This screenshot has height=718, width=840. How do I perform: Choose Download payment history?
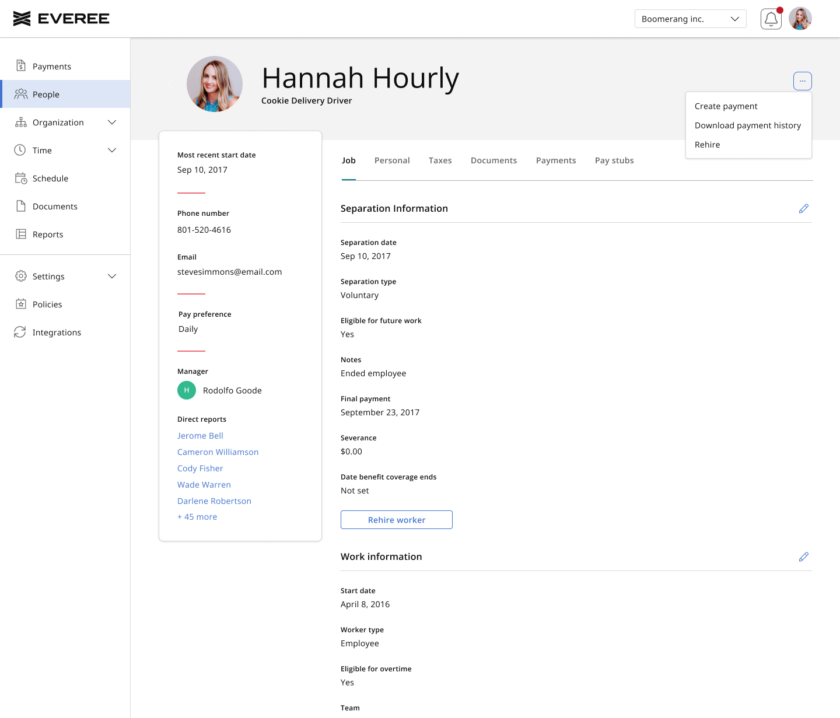tap(748, 125)
